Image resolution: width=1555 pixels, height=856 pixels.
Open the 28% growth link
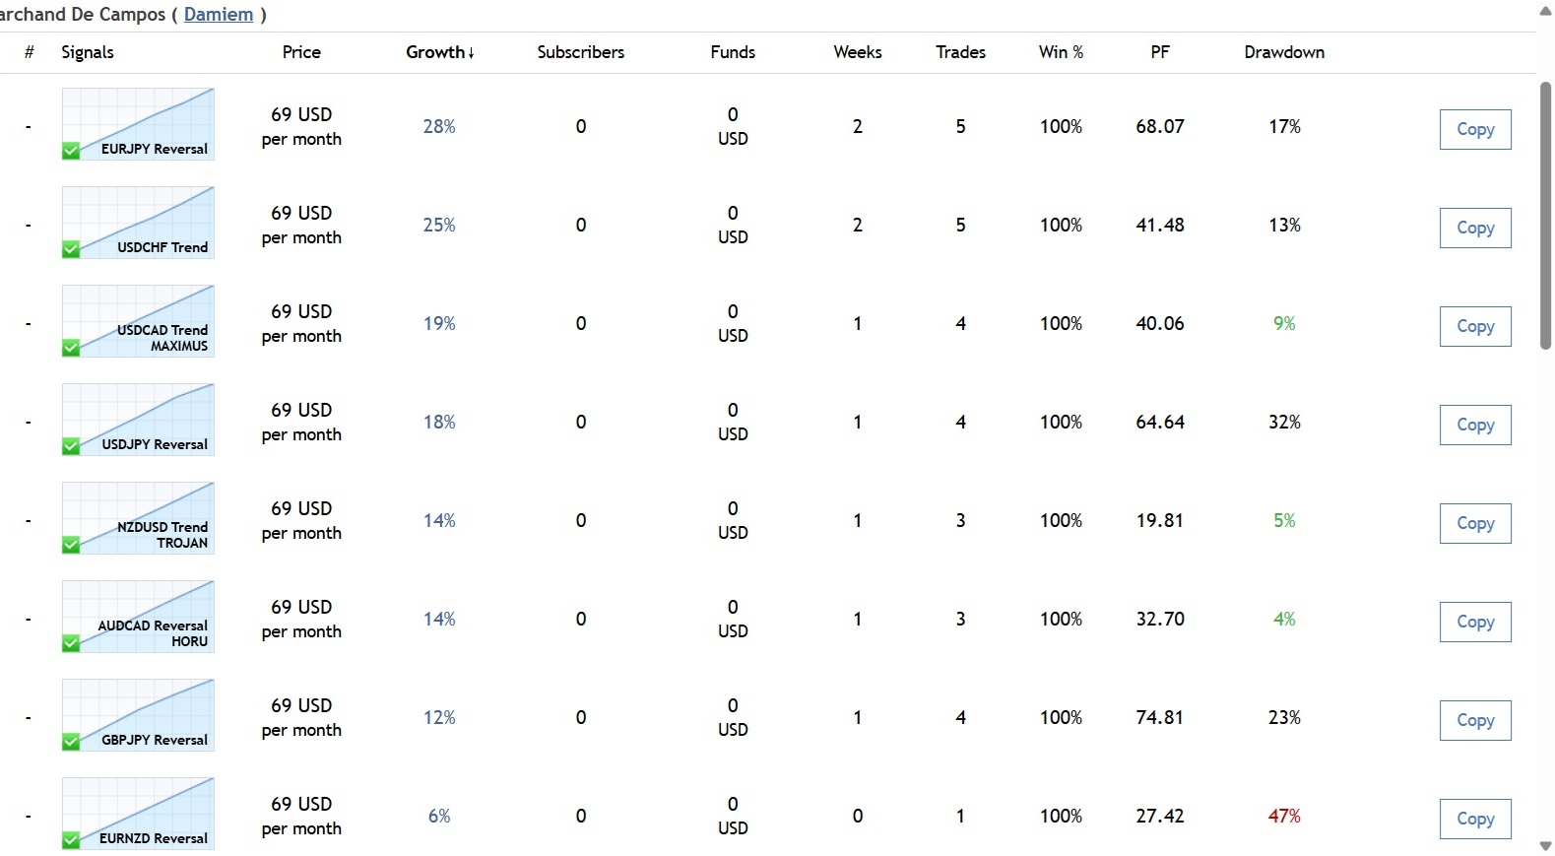point(439,127)
